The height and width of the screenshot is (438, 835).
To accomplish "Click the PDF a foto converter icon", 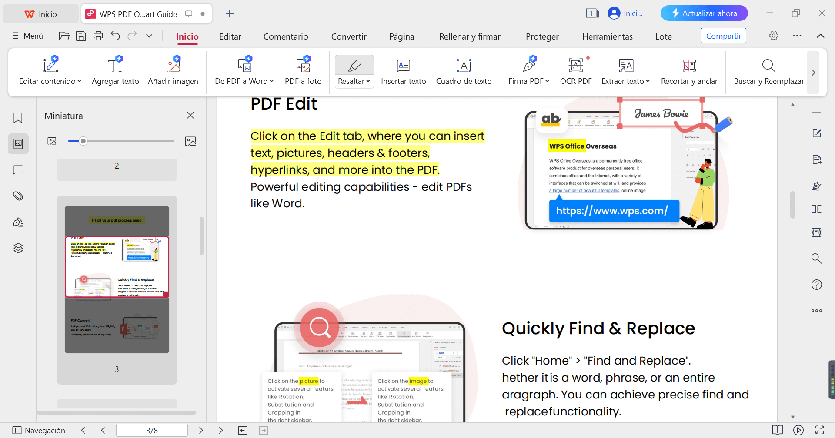I will 303,66.
